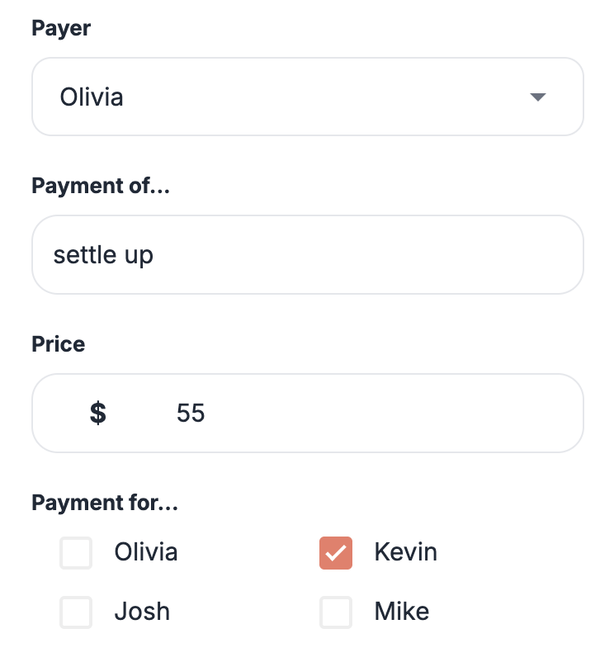The height and width of the screenshot is (662, 614).
Task: Check the Olivia checkbox under Payment for
Action: tap(76, 553)
